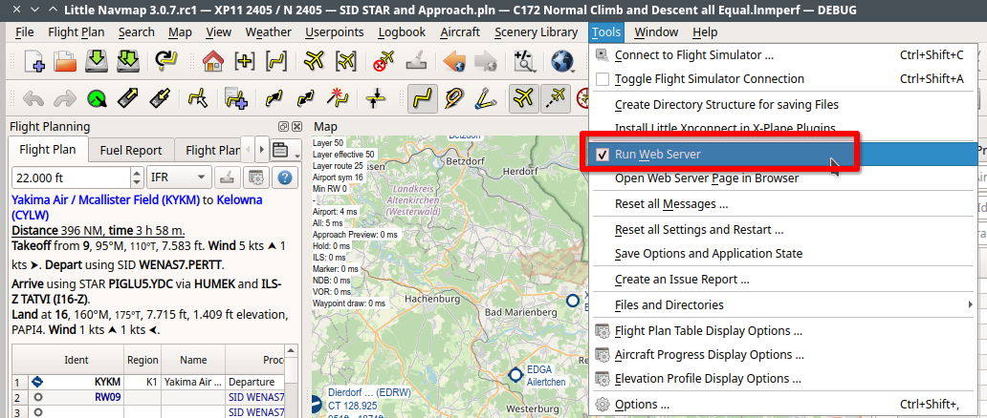Click the cruise altitude 22.000 ft field
987x418 pixels.
pyautogui.click(x=71, y=178)
